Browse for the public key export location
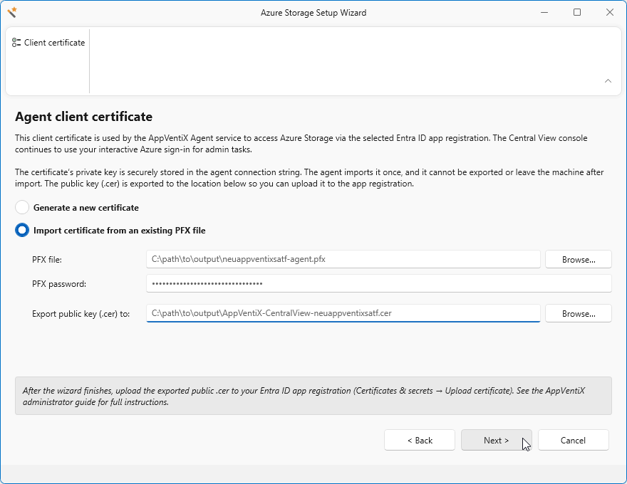This screenshot has height=484, width=627. pos(579,313)
